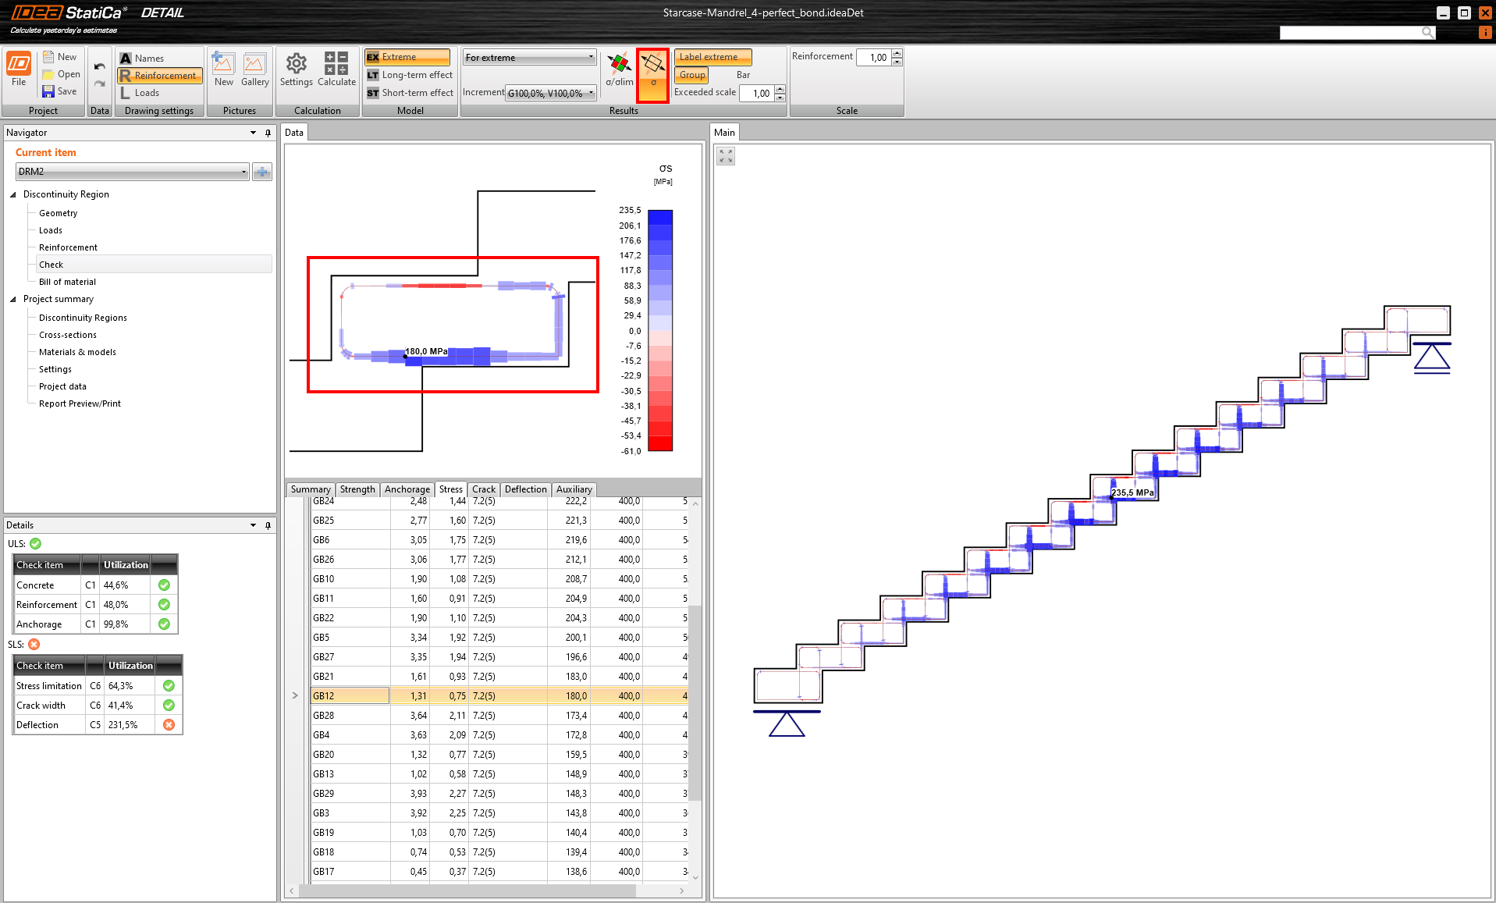Image resolution: width=1496 pixels, height=903 pixels.
Task: Click the Bar label button
Action: point(743,75)
